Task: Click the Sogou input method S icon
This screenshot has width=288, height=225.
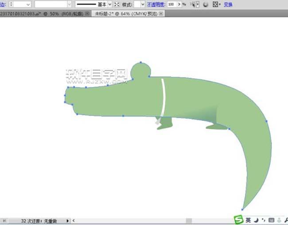Action: pos(239,220)
